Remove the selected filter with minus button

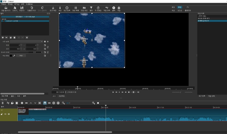click(6, 38)
